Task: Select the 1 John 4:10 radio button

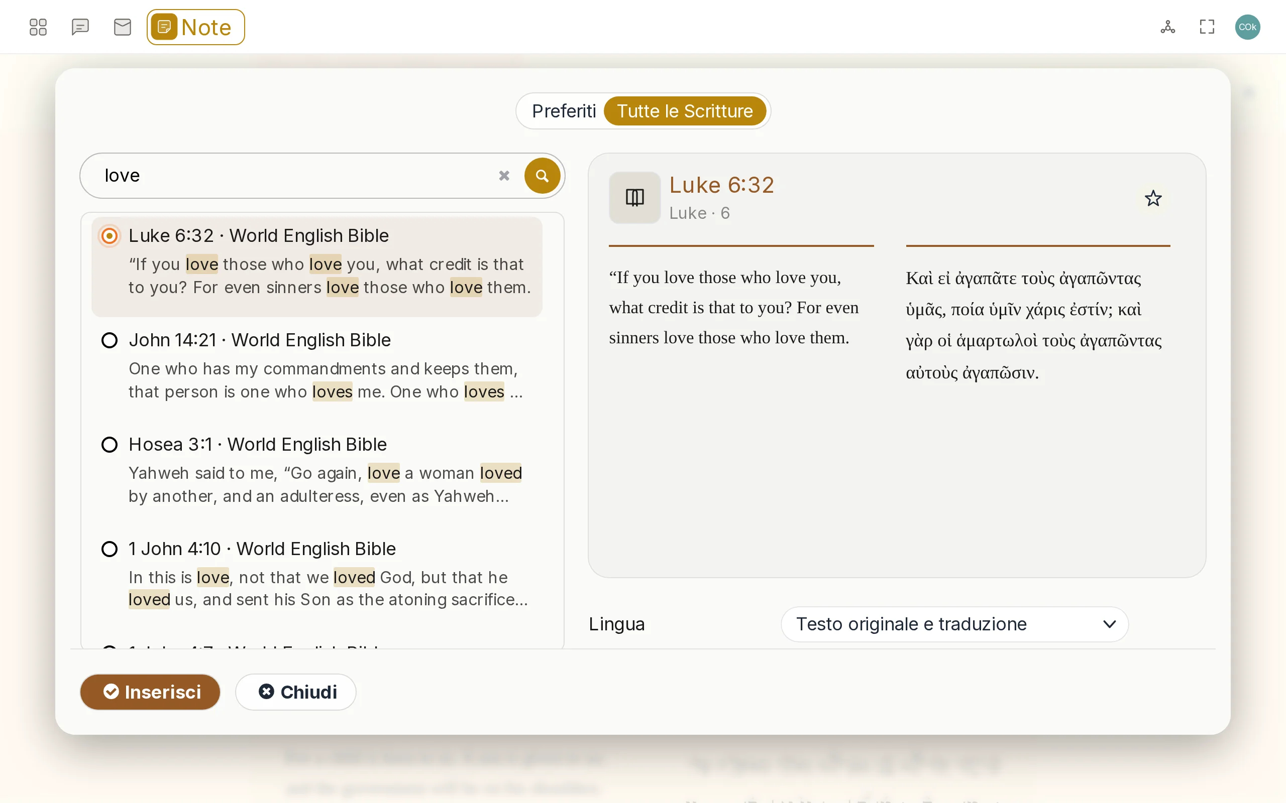Action: click(x=110, y=549)
